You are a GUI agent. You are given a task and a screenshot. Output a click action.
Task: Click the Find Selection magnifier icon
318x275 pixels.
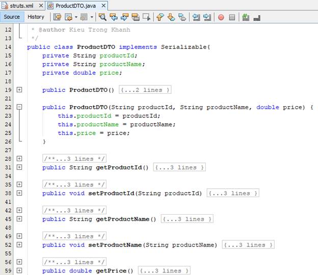[x=102, y=17]
